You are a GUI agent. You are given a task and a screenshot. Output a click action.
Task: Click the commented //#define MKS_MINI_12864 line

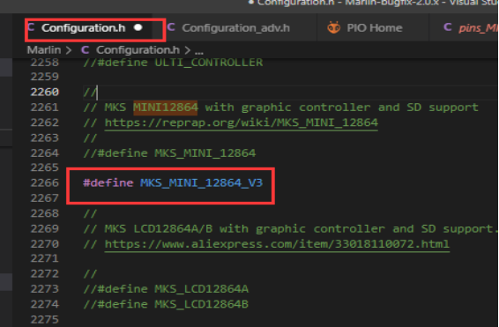[169, 153]
